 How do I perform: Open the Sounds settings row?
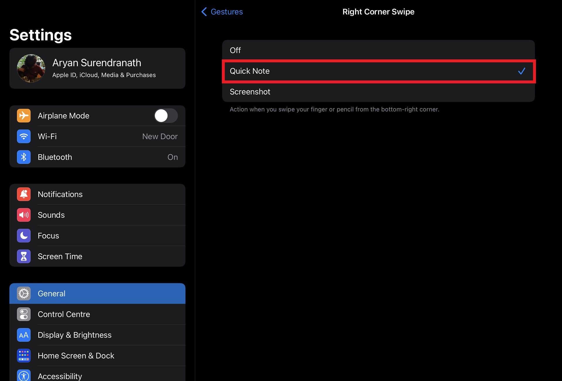97,215
